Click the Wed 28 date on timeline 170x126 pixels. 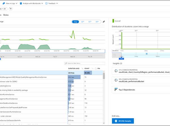point(73,57)
